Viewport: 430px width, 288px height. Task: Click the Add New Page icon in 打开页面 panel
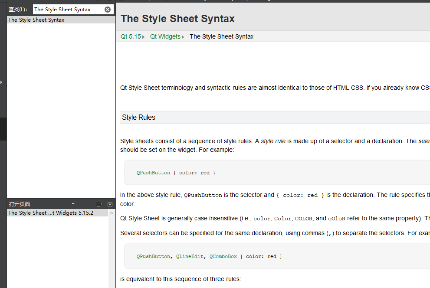click(x=99, y=204)
